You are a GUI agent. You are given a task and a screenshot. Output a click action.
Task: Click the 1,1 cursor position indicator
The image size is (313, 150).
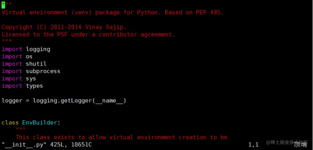click(x=253, y=145)
